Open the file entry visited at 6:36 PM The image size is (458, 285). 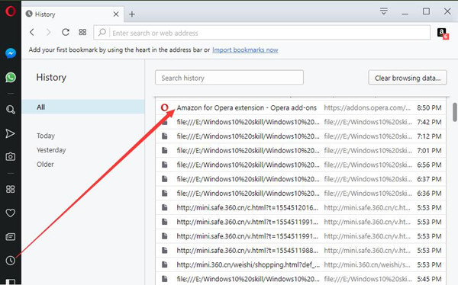(301, 194)
